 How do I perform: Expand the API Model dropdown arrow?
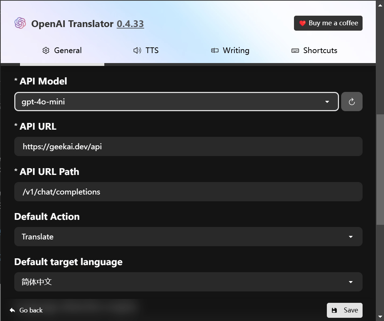327,102
